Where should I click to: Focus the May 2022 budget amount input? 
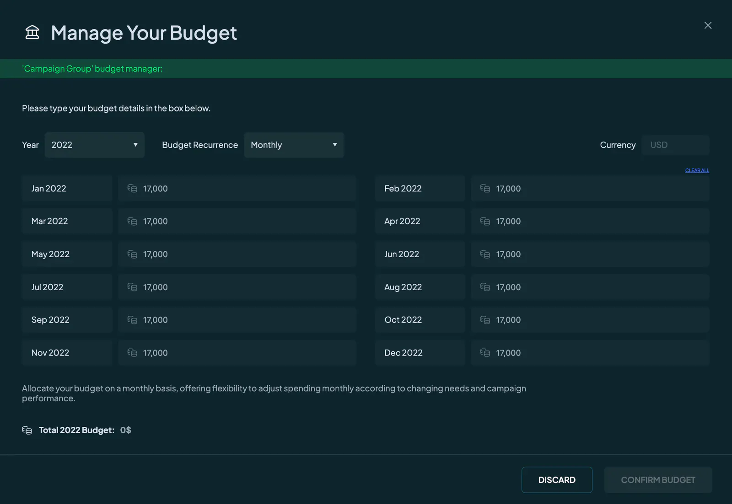pyautogui.click(x=237, y=254)
